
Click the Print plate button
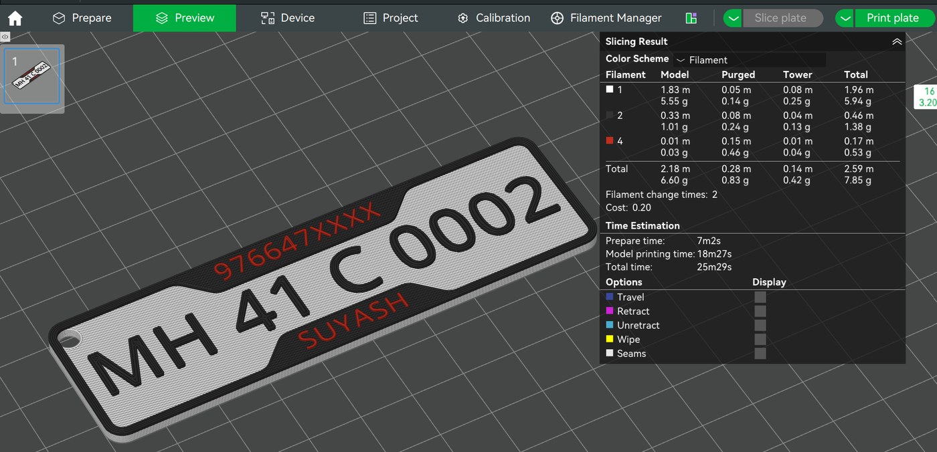tap(893, 18)
